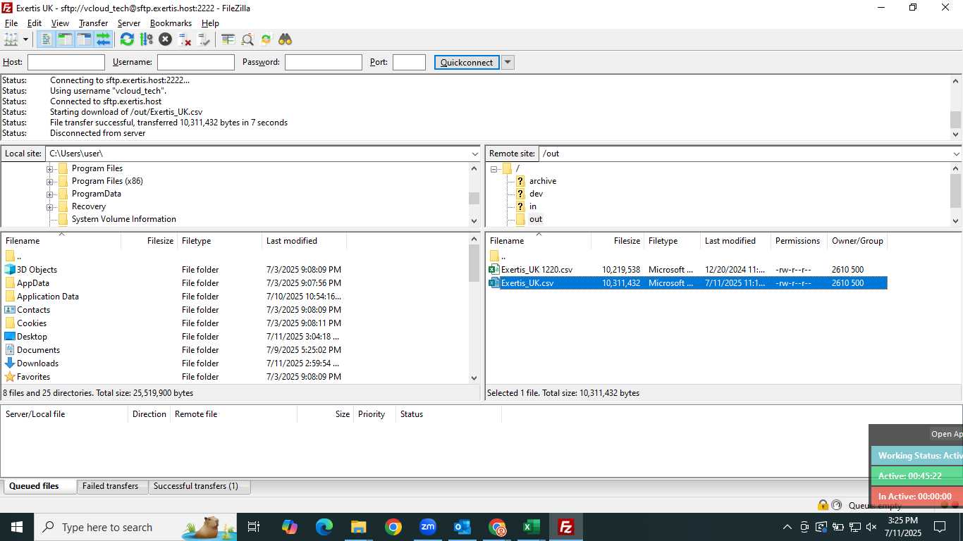
Task: Select the archive remote folder
Action: click(542, 181)
